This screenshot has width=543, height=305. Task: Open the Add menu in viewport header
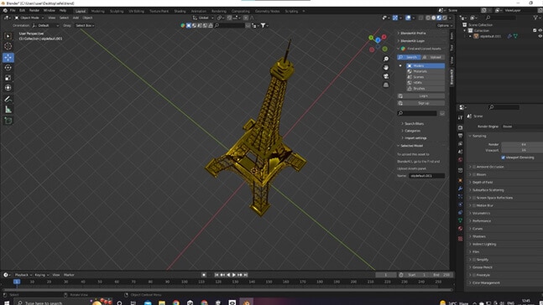pyautogui.click(x=76, y=18)
